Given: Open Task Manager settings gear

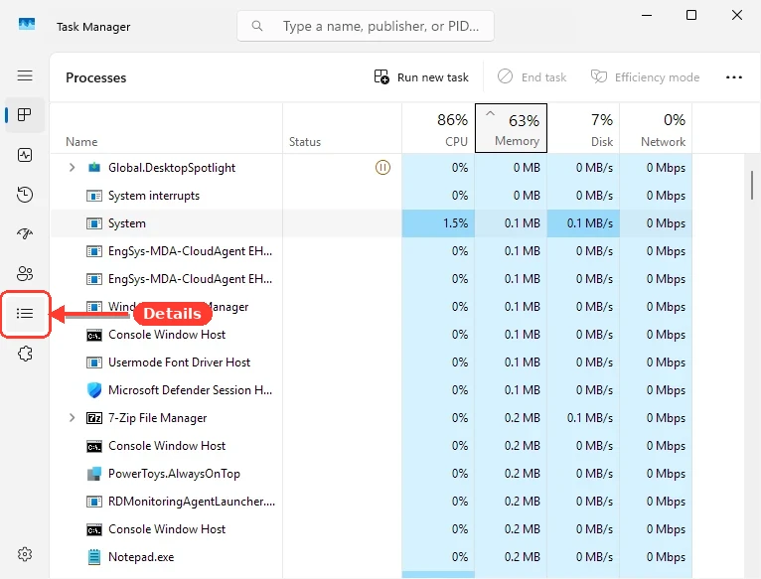Looking at the screenshot, I should (x=25, y=554).
